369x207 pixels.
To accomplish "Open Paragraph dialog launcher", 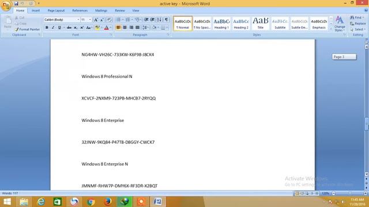I will click(x=168, y=34).
